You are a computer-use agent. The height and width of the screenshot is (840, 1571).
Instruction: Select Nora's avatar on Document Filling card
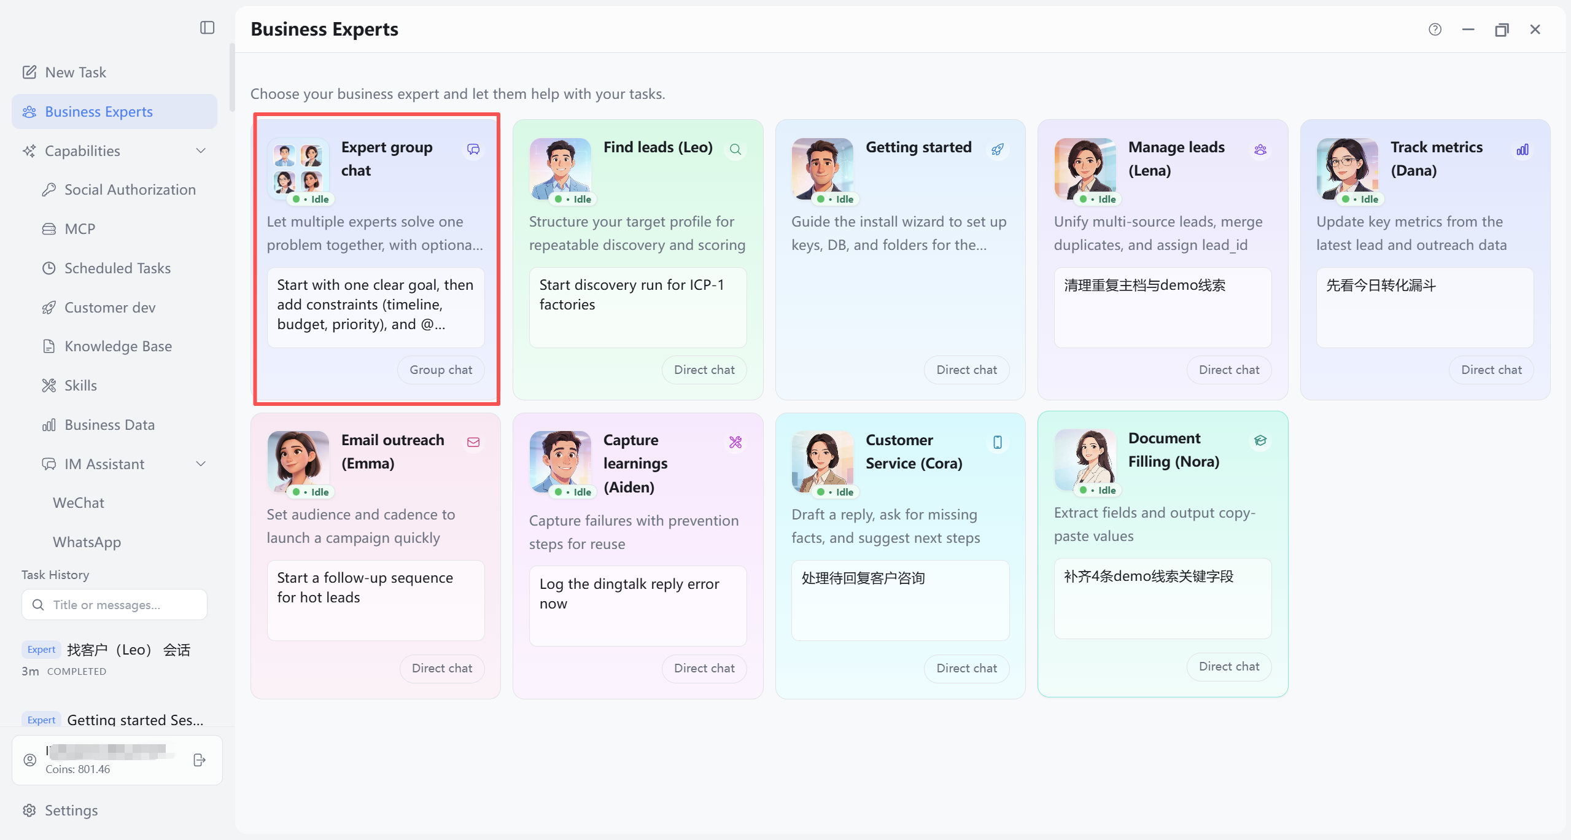pyautogui.click(x=1085, y=460)
